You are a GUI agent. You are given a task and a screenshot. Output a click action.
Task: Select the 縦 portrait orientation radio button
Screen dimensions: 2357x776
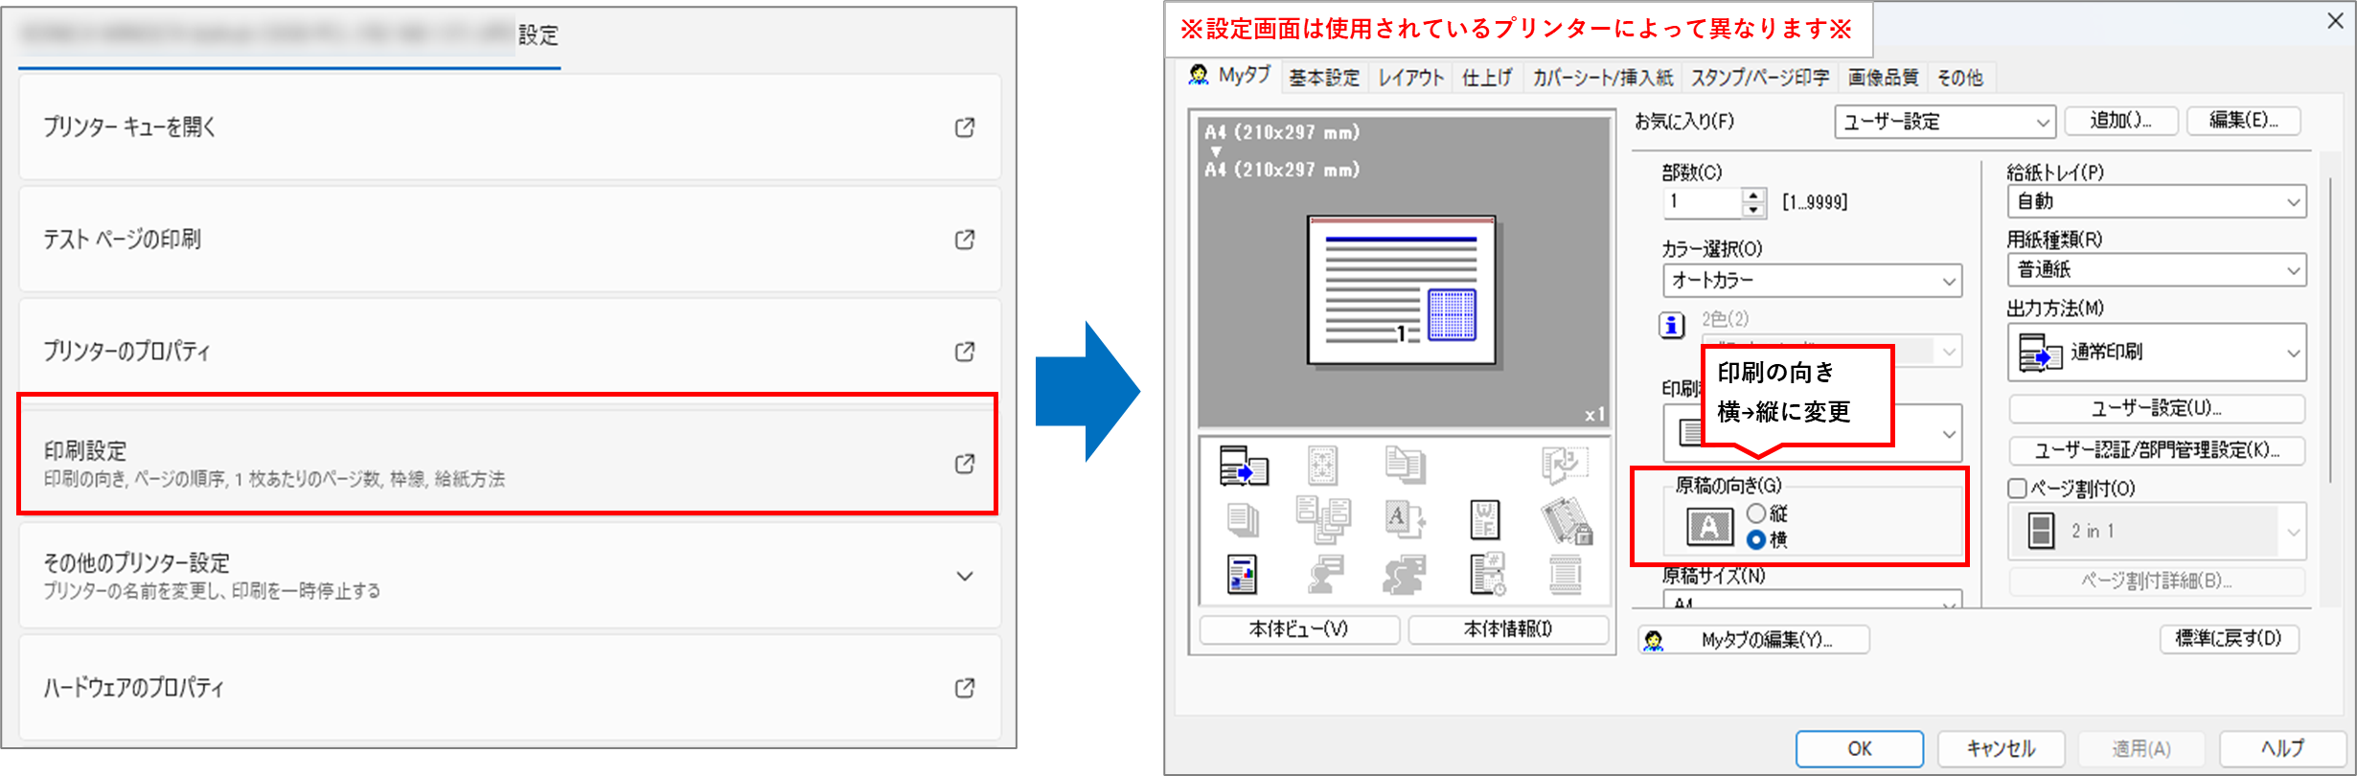coord(1756,514)
